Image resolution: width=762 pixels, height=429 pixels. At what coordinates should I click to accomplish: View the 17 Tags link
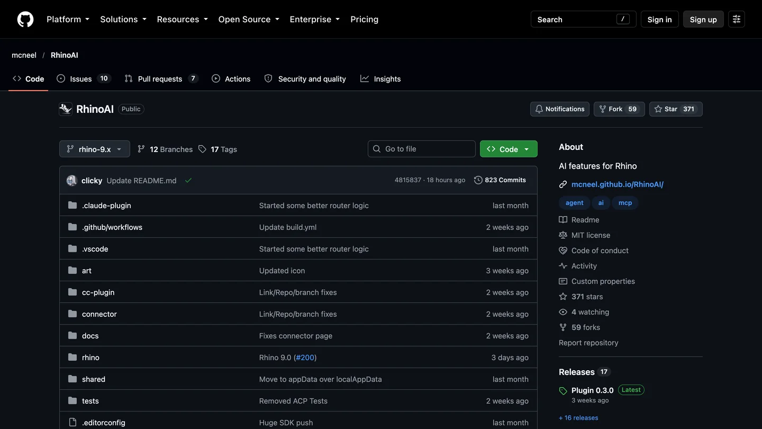point(218,149)
